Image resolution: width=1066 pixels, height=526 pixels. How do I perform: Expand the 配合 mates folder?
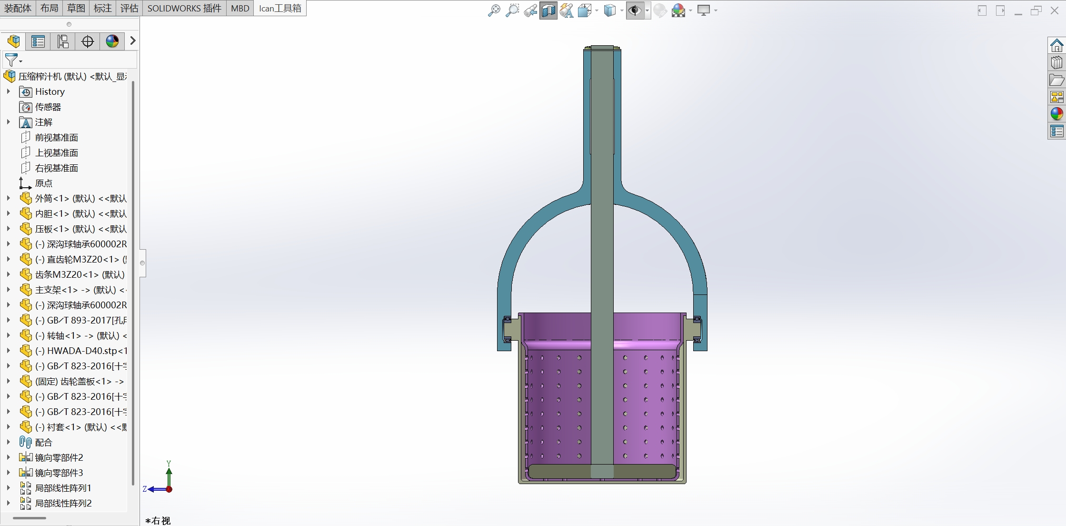tap(8, 442)
